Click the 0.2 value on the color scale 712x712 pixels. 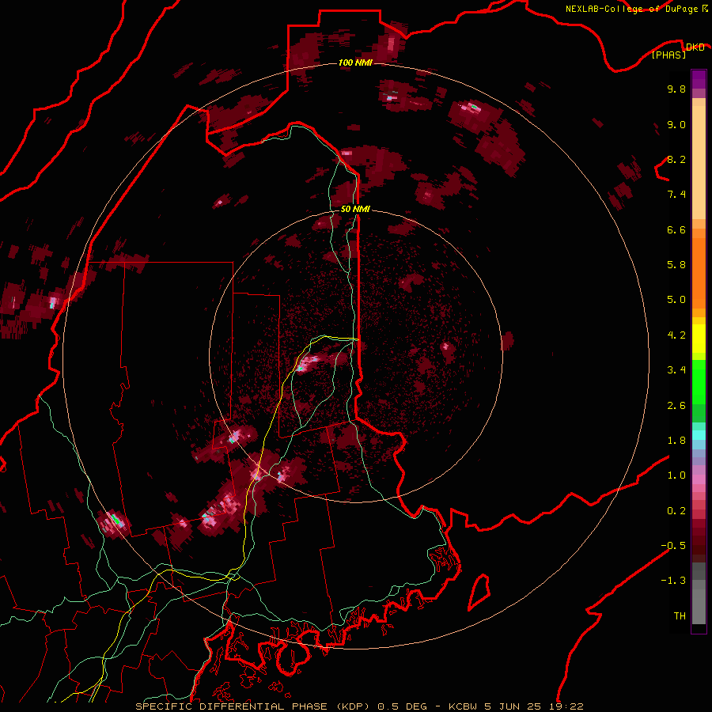(676, 511)
